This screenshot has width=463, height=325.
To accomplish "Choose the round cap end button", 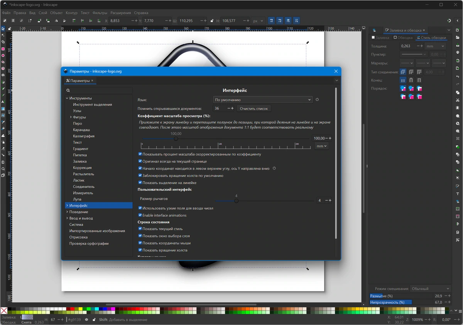I will click(411, 80).
